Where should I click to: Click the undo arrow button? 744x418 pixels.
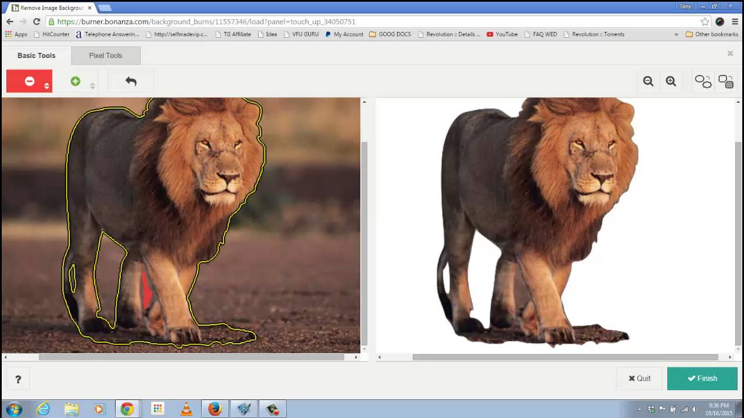click(131, 81)
